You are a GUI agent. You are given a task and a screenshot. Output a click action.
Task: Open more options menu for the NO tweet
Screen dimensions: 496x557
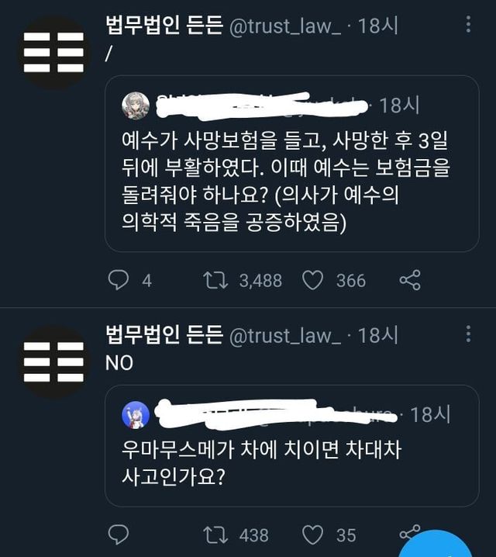[x=468, y=334]
